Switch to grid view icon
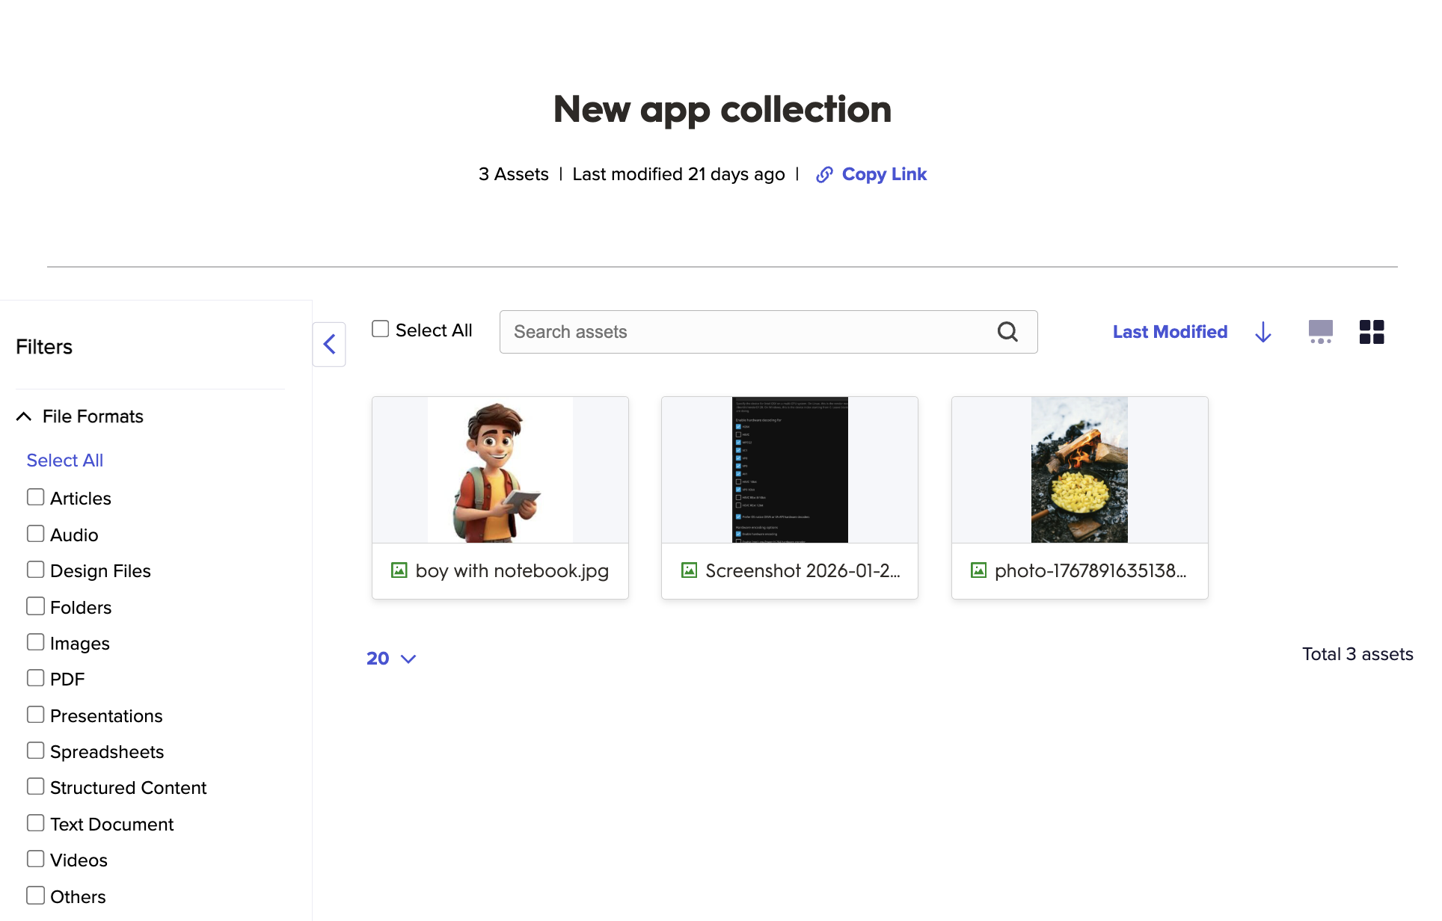This screenshot has height=921, width=1442. tap(1371, 332)
